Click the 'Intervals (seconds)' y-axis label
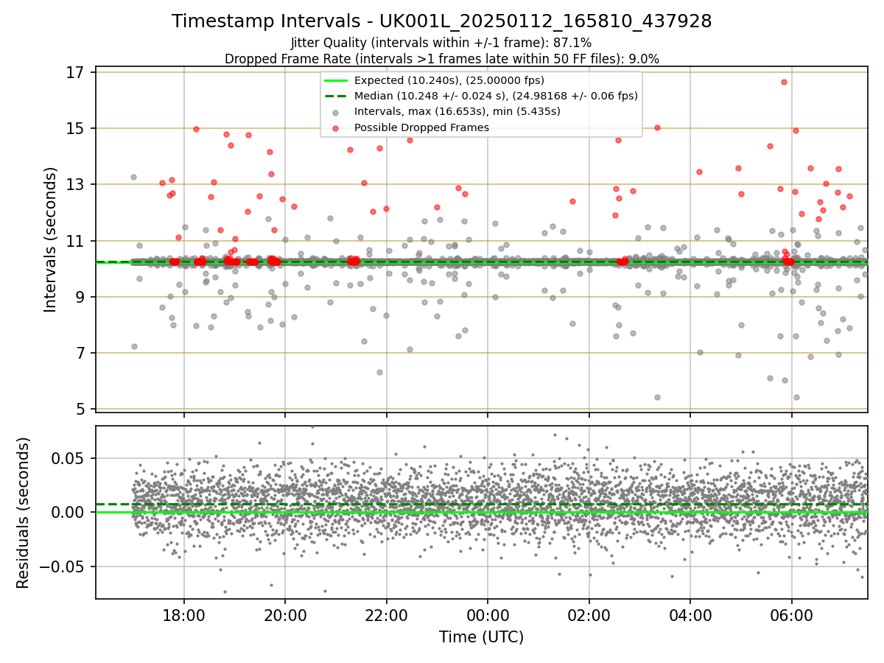This screenshot has height=663, width=884. (x=50, y=239)
